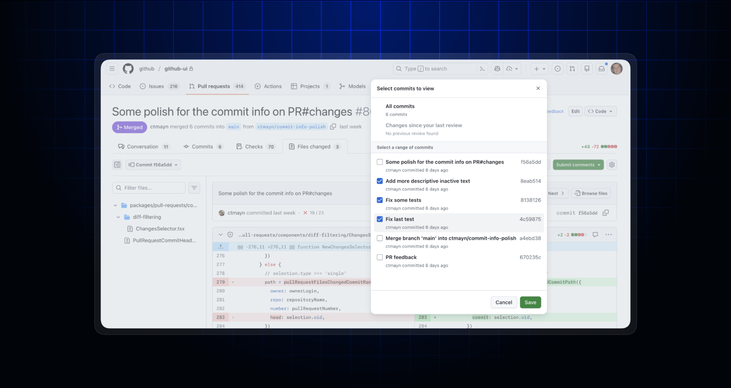Click the Filter files input field

pyautogui.click(x=149, y=188)
